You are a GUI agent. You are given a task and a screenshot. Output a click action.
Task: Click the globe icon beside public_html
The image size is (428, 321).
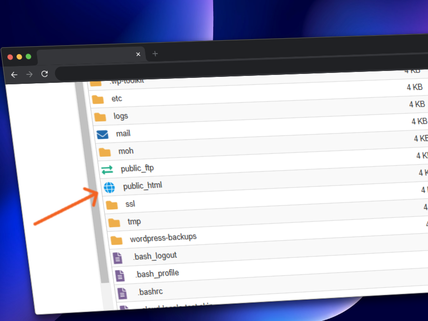(110, 188)
